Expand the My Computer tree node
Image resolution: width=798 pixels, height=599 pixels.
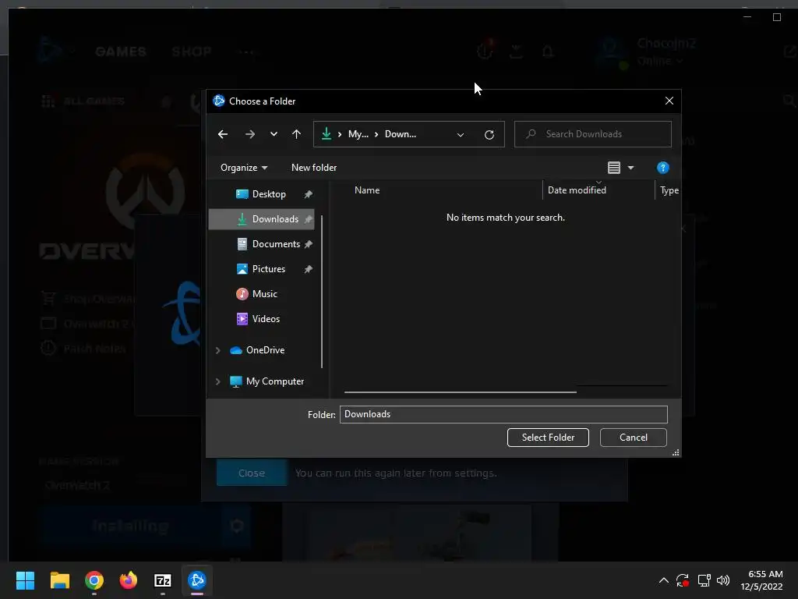click(x=218, y=381)
